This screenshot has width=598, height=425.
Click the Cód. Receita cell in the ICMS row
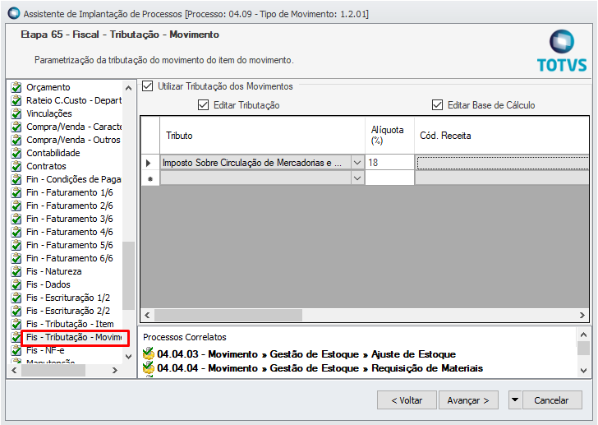(x=502, y=163)
